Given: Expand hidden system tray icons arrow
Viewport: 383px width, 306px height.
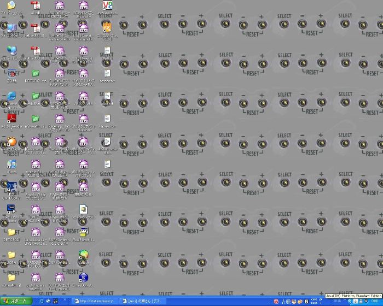Looking at the screenshot, I should [350, 302].
